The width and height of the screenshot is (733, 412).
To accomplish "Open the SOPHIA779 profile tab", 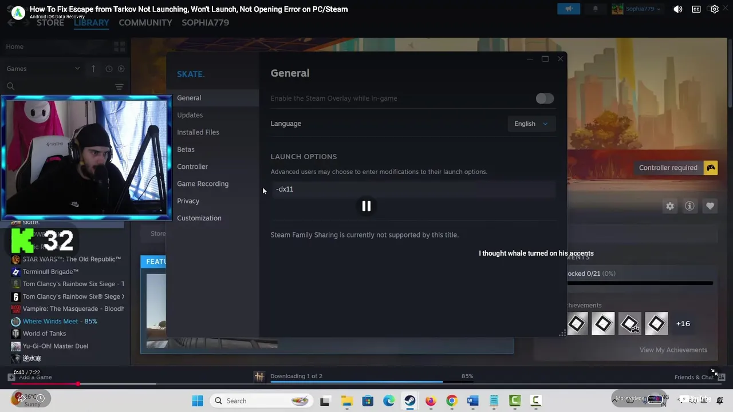I will 205,22.
